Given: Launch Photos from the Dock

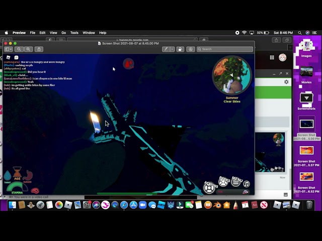Looking at the screenshot, I should (59, 205).
